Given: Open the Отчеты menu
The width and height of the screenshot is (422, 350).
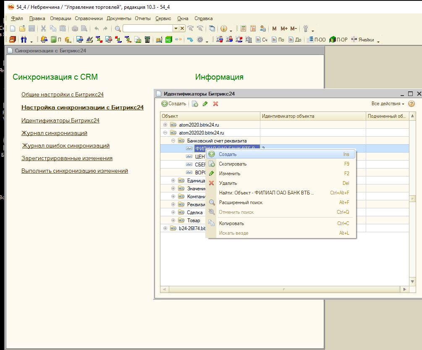Looking at the screenshot, I should 143,18.
